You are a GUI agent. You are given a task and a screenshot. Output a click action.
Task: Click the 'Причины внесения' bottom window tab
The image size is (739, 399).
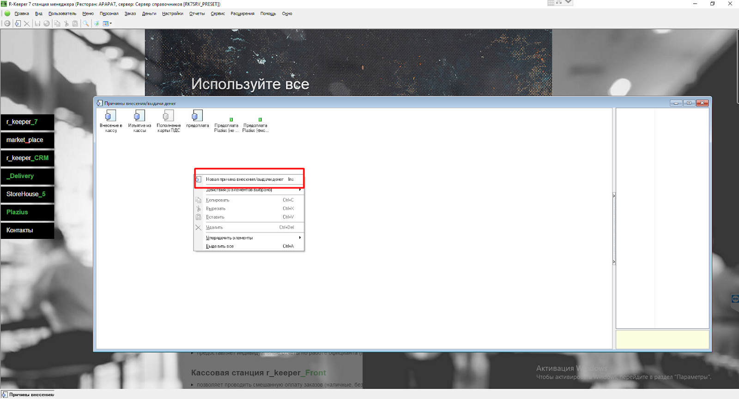(28, 394)
